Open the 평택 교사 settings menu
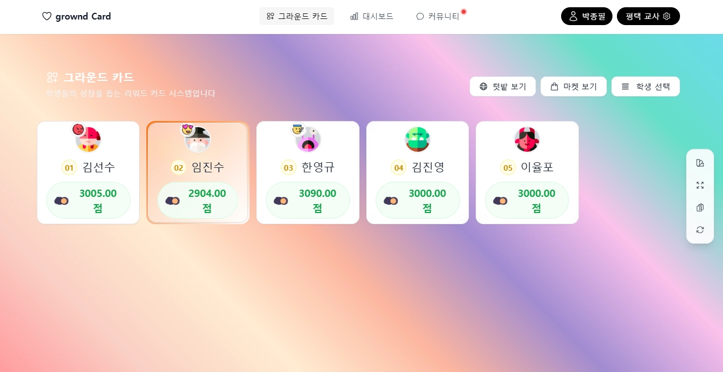Screen dimensions: 723x372 648,16
